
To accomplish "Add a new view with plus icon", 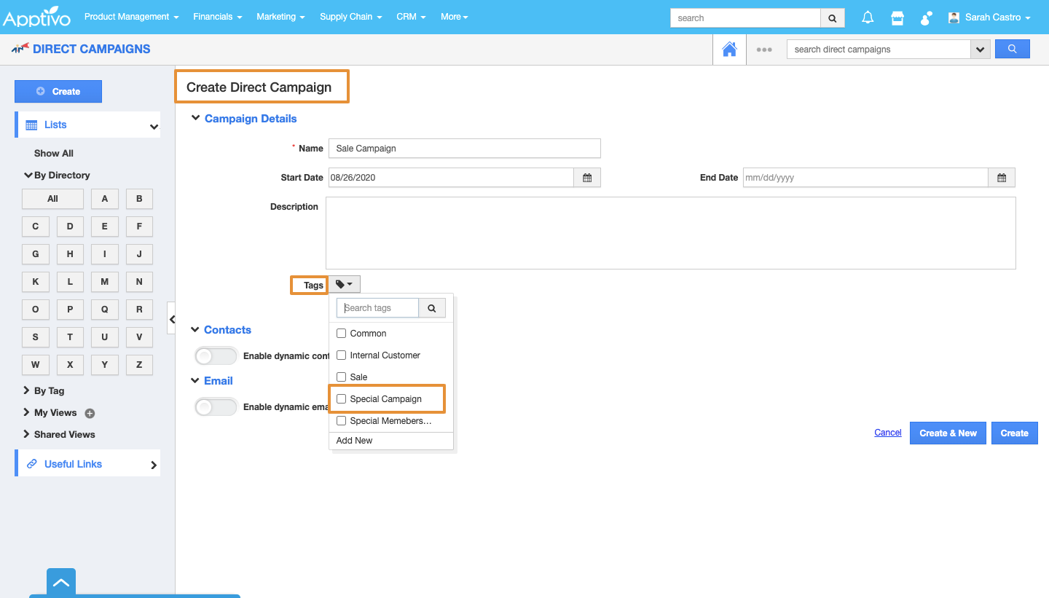I will 90,413.
